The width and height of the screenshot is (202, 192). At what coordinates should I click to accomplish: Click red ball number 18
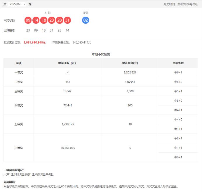44,20
